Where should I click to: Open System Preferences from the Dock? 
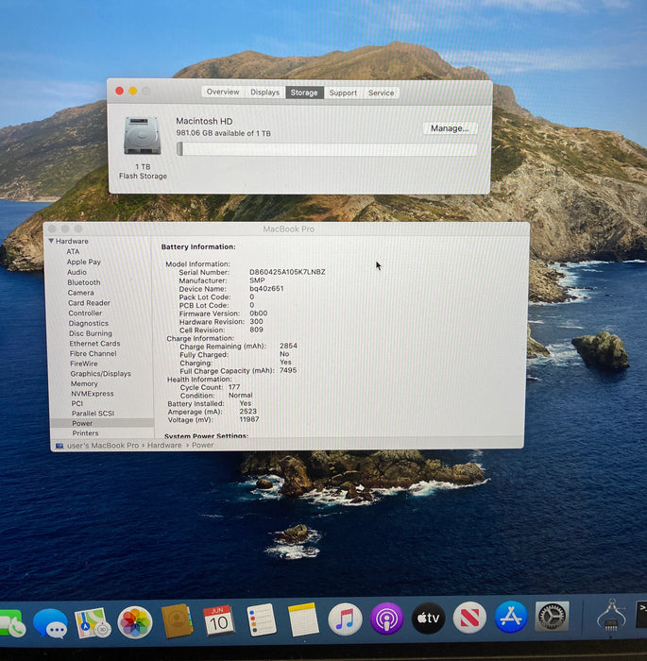[x=552, y=617]
